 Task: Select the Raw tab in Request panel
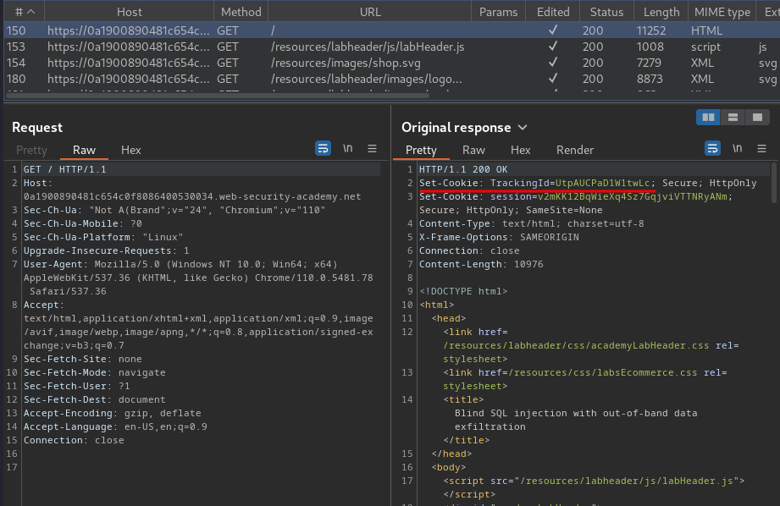tap(84, 150)
